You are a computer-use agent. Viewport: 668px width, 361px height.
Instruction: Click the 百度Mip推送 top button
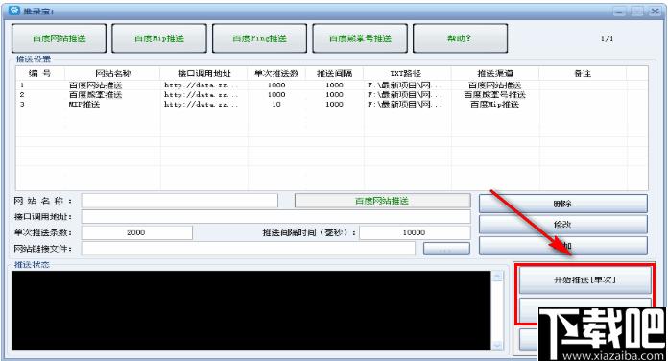click(x=159, y=38)
